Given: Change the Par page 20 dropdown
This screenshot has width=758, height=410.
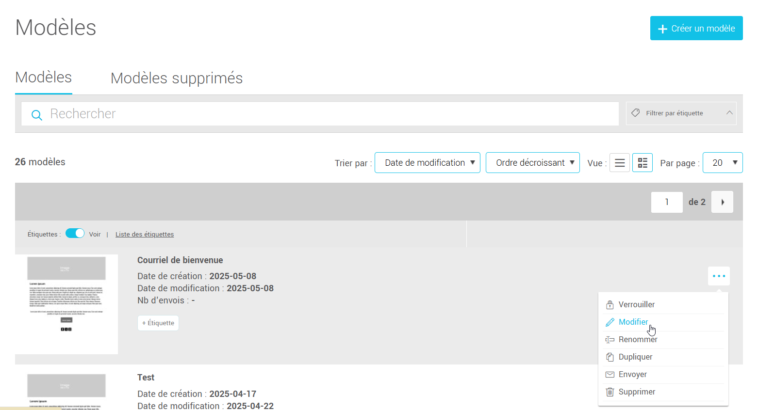Looking at the screenshot, I should pyautogui.click(x=723, y=163).
